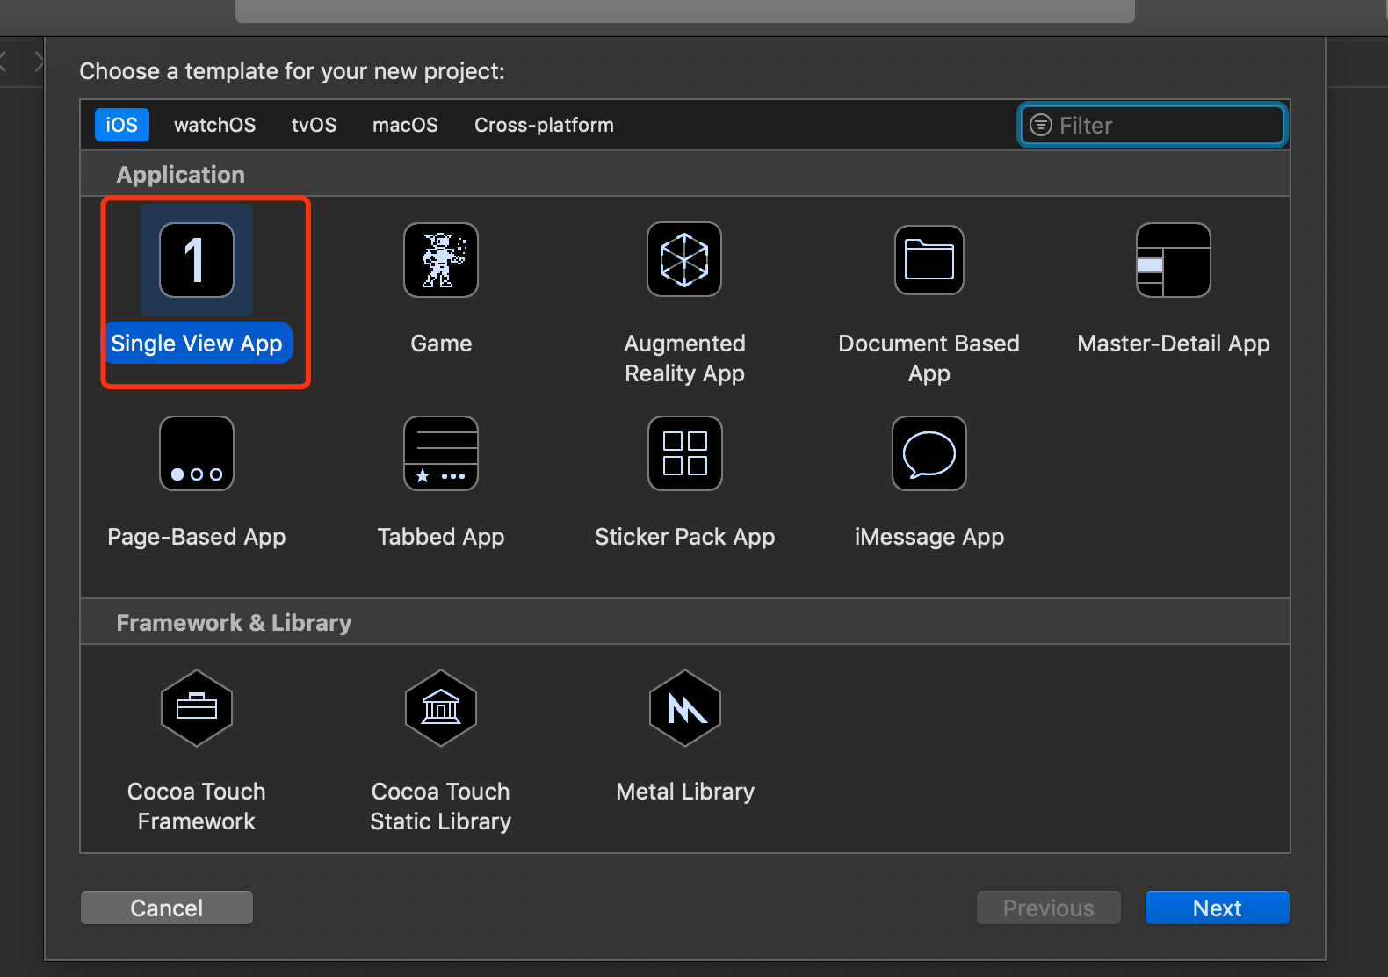This screenshot has width=1388, height=977.
Task: Click Next to continue project setup
Action: click(x=1218, y=908)
